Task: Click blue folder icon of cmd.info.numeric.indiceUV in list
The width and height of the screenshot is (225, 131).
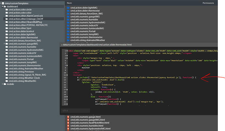Action: pyautogui.click(x=68, y=25)
